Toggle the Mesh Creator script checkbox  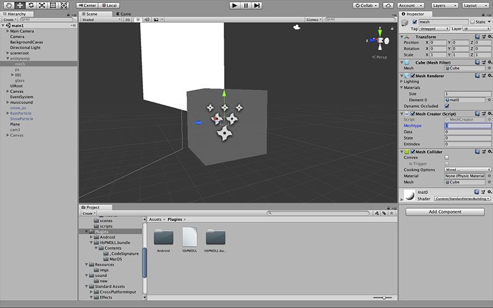(412, 114)
